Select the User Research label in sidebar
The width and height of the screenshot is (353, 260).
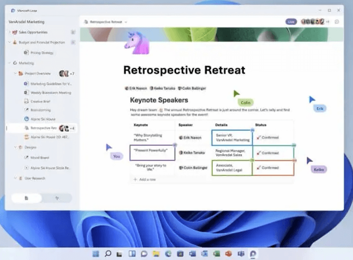point(35,178)
